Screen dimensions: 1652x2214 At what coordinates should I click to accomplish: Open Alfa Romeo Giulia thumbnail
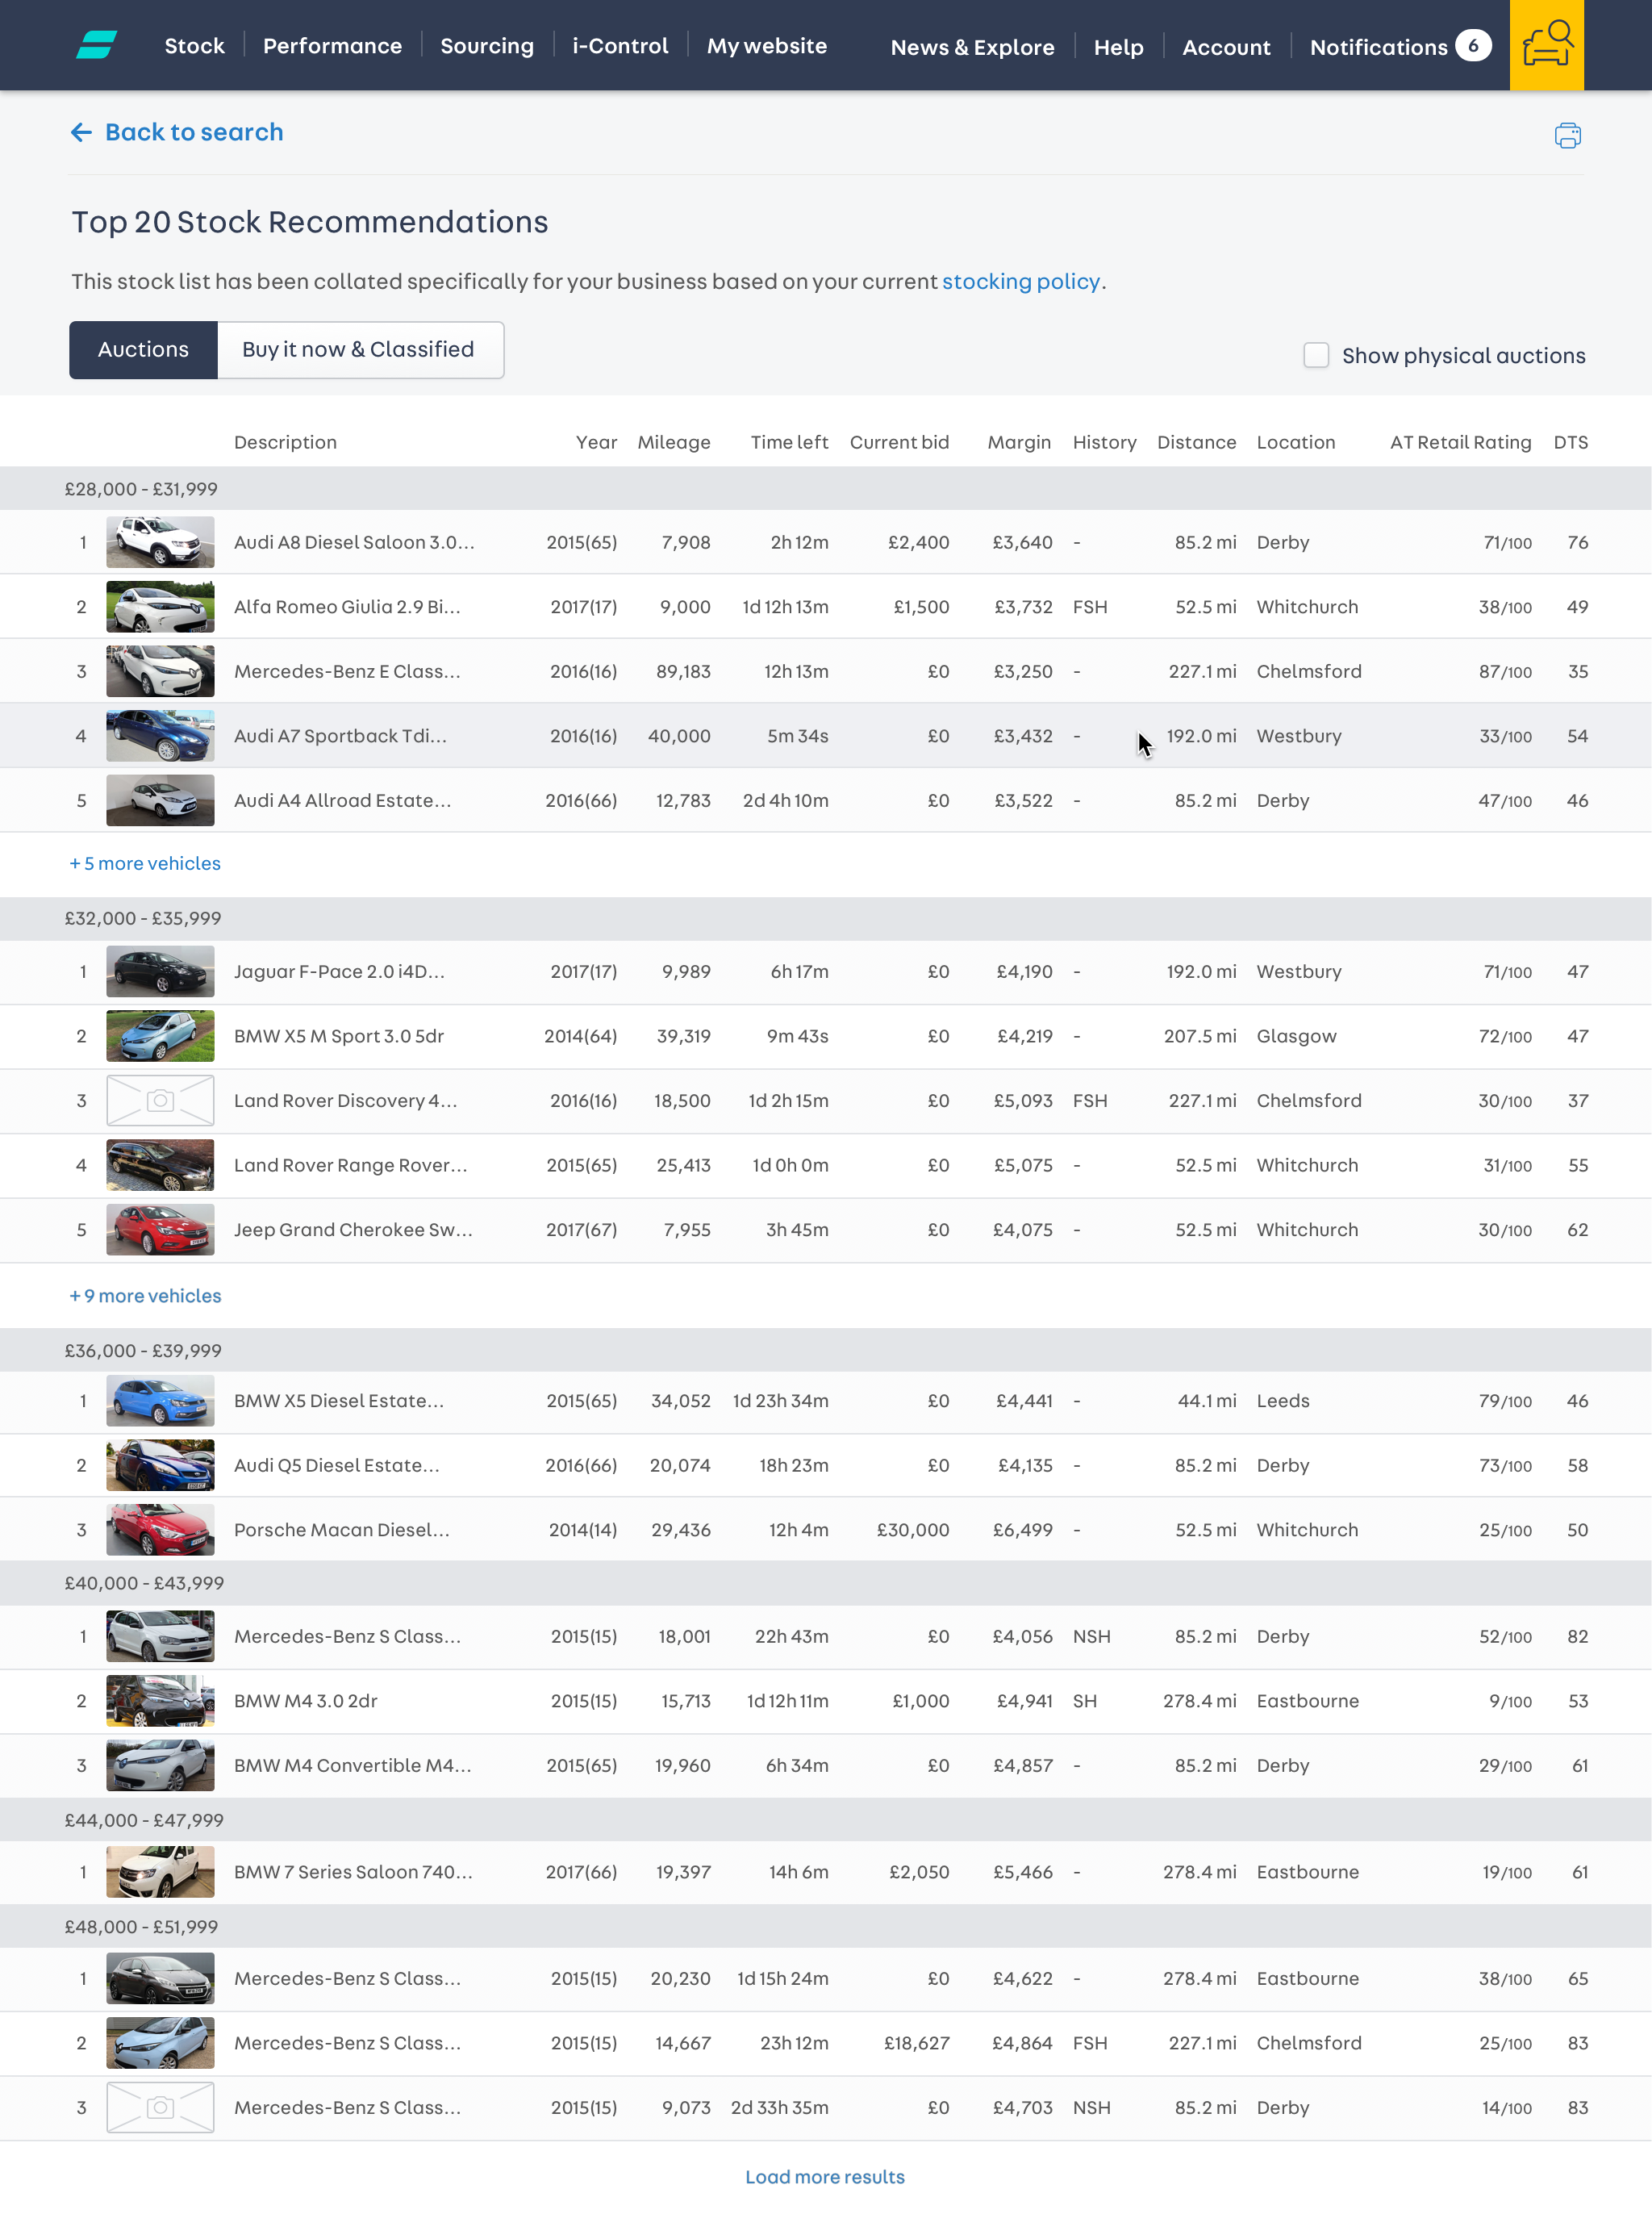coord(160,607)
